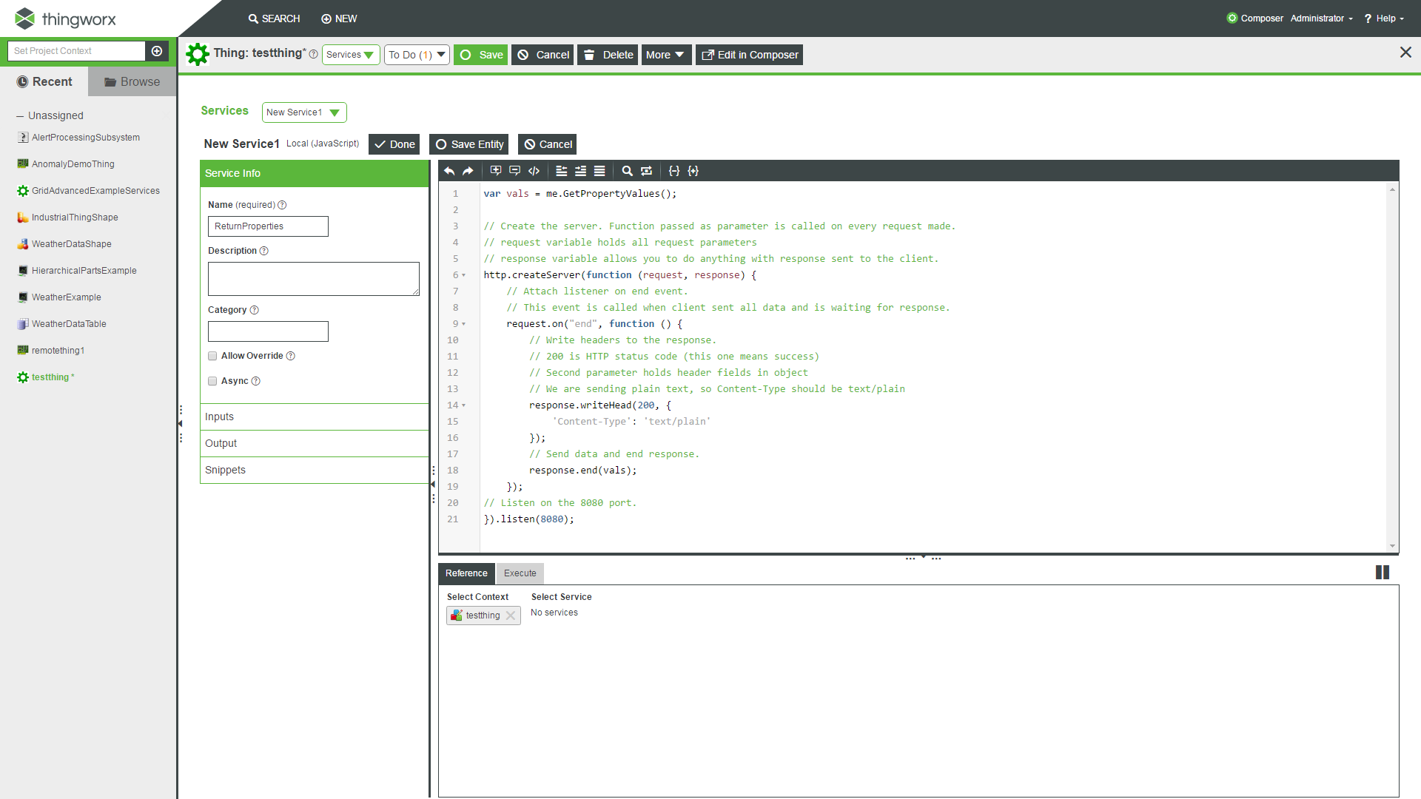Click the comment-minus icon in the editor toolbar
Viewport: 1421px width, 799px height.
[x=515, y=171]
